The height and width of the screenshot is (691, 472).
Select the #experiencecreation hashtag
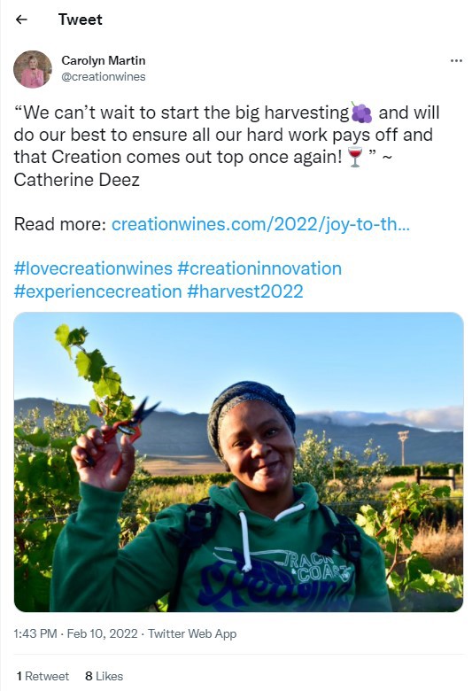click(97, 291)
